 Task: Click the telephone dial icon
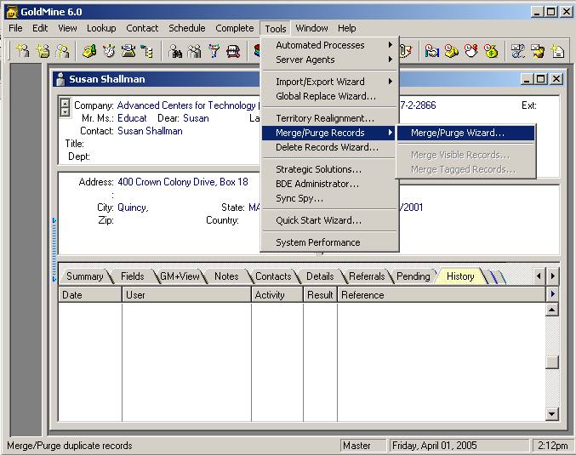pyautogui.click(x=89, y=51)
